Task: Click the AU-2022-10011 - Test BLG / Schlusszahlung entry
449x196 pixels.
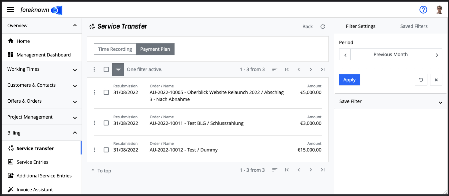Action: (x=197, y=123)
